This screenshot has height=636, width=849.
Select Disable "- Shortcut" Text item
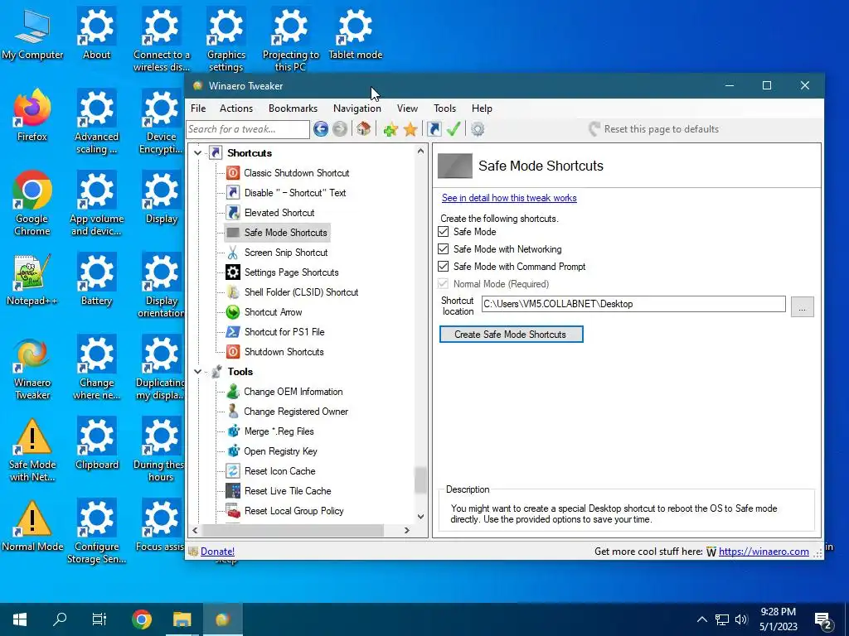tap(294, 192)
